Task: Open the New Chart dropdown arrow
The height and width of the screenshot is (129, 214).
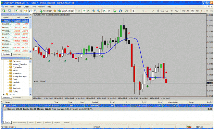Action: click(6, 11)
